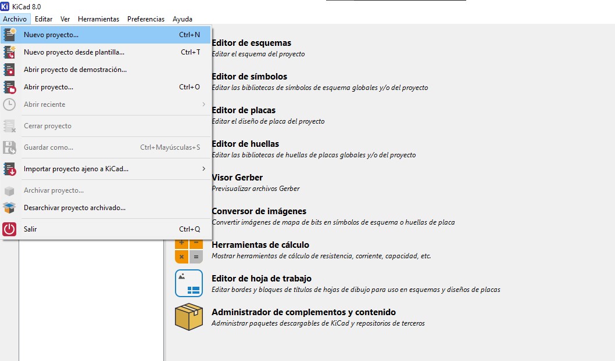
Task: Expand the Importar proyecto ajeno submenu arrow
Action: pos(203,169)
